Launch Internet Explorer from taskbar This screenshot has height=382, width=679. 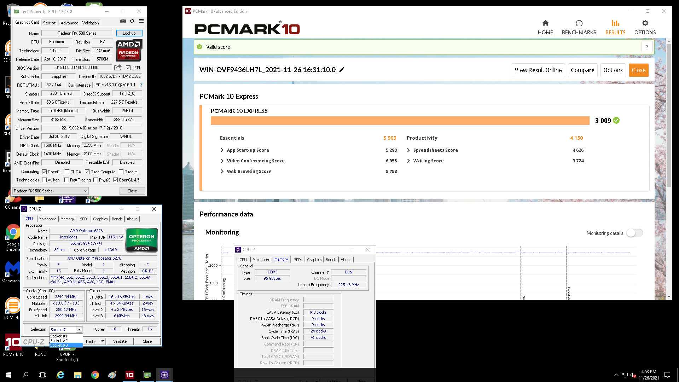(60, 375)
